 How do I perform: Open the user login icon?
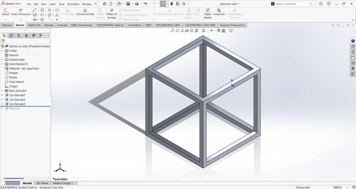point(321,4)
